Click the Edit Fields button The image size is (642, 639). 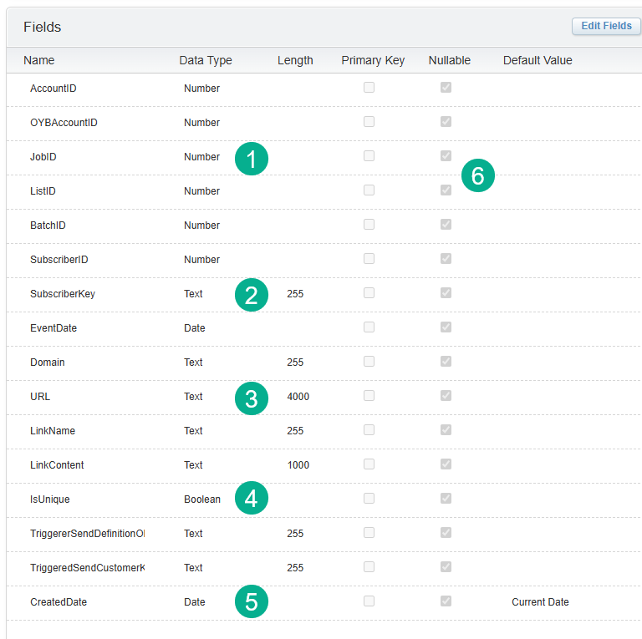606,26
